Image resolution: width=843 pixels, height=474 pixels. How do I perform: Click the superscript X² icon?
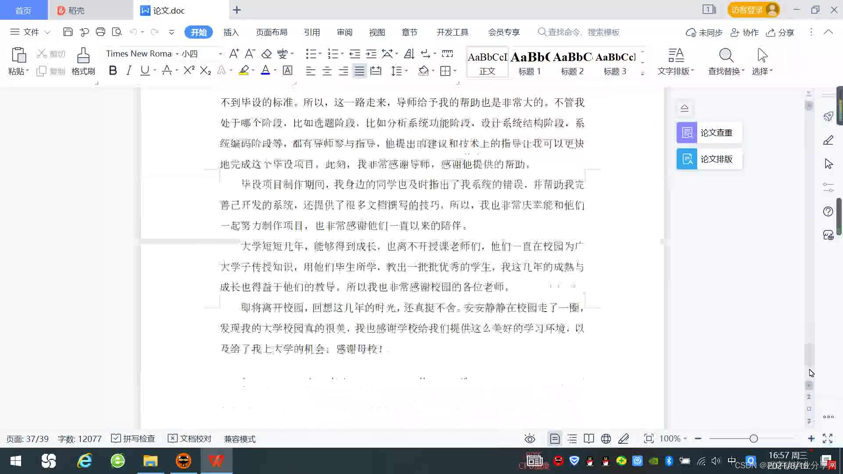pos(189,71)
